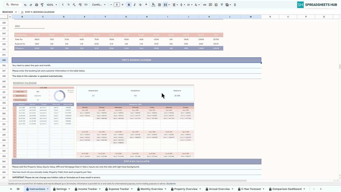Open the text wrapping dropdown
The height and width of the screenshot is (192, 341).
(189, 5)
